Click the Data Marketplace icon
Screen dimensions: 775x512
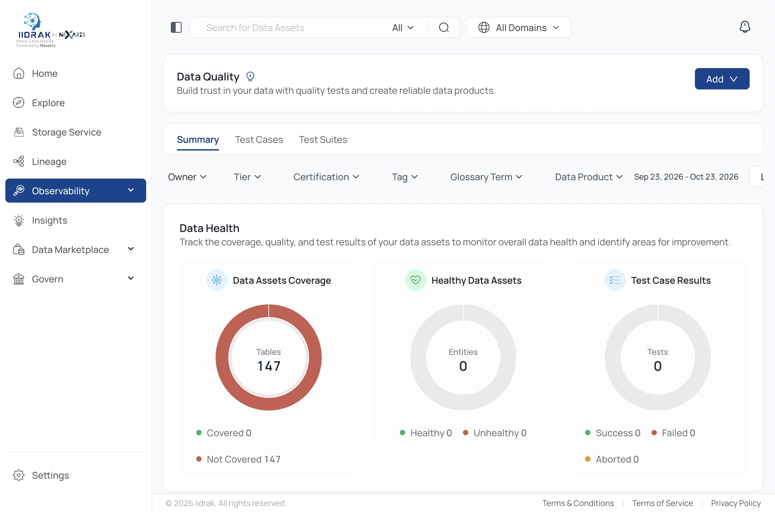pyautogui.click(x=19, y=249)
